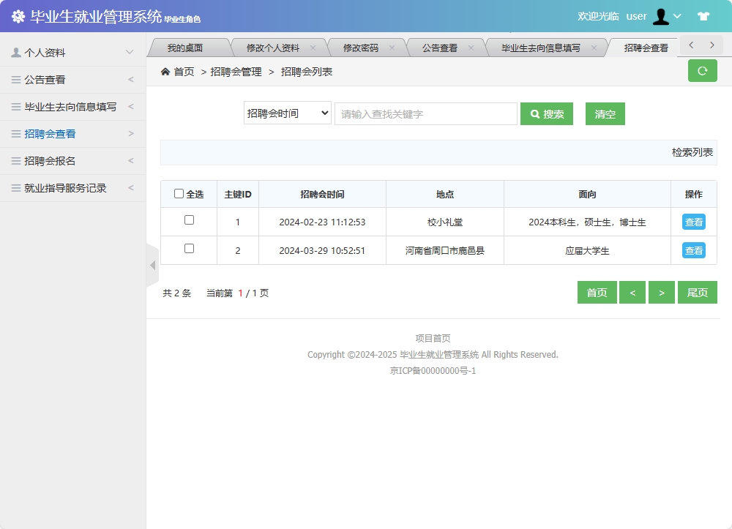Click the system logo icon top-left

pyautogui.click(x=18, y=15)
